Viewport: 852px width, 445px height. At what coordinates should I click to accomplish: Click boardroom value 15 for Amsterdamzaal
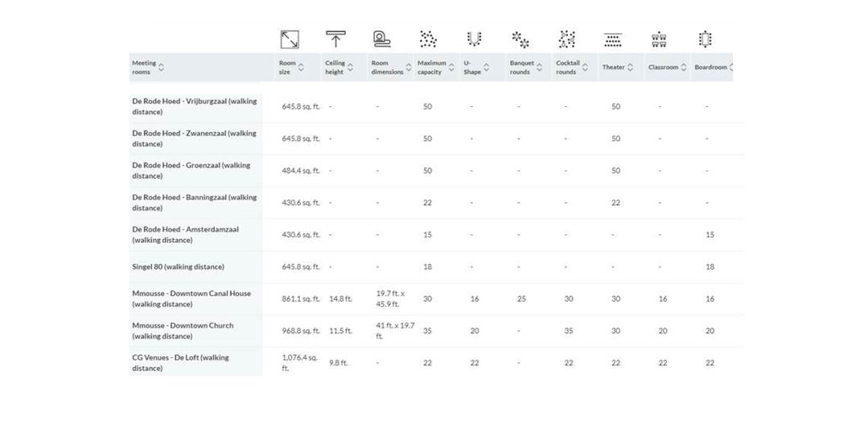point(710,235)
